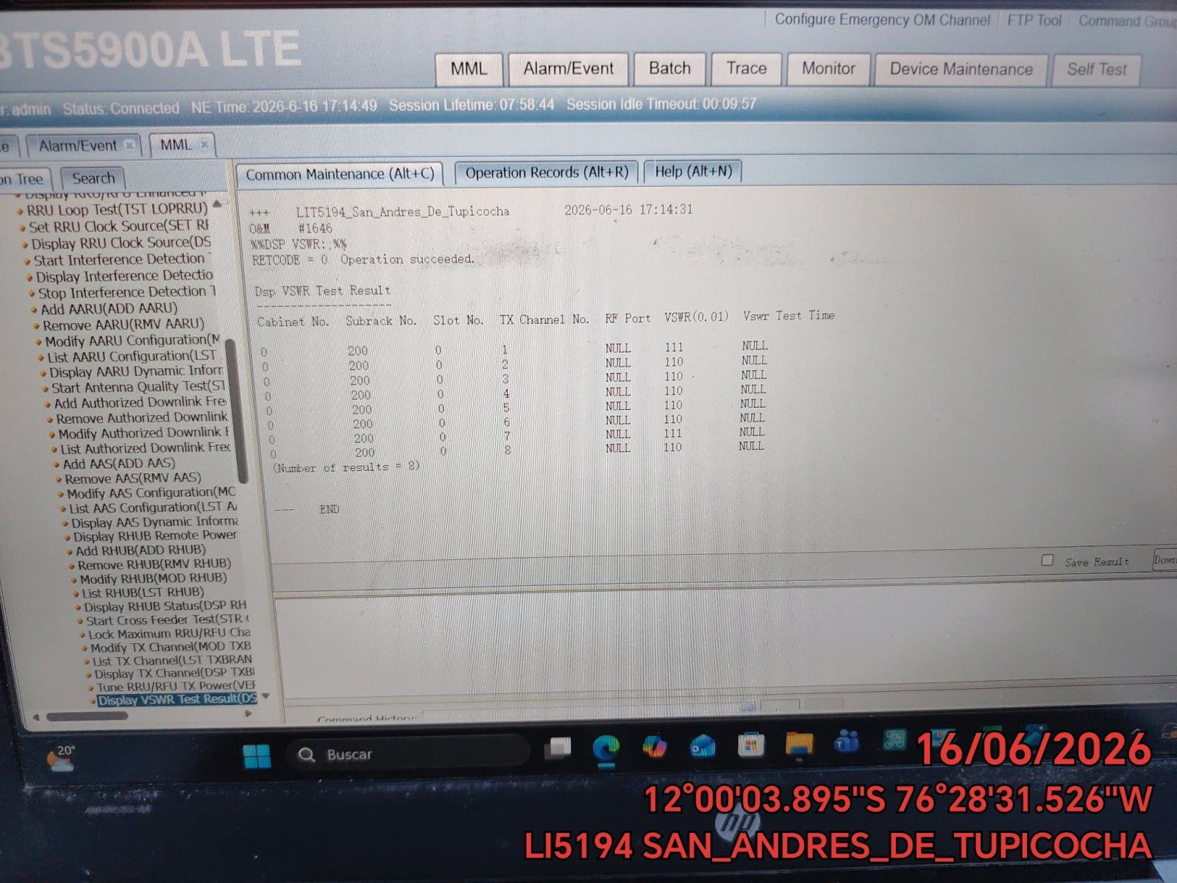This screenshot has height=883, width=1177.
Task: Select Stop Interference Detection command
Action: click(127, 292)
